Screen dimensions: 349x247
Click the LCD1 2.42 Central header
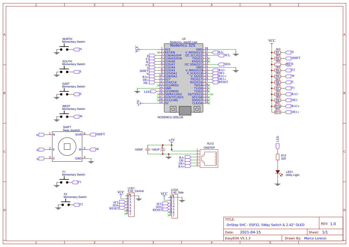(131, 205)
